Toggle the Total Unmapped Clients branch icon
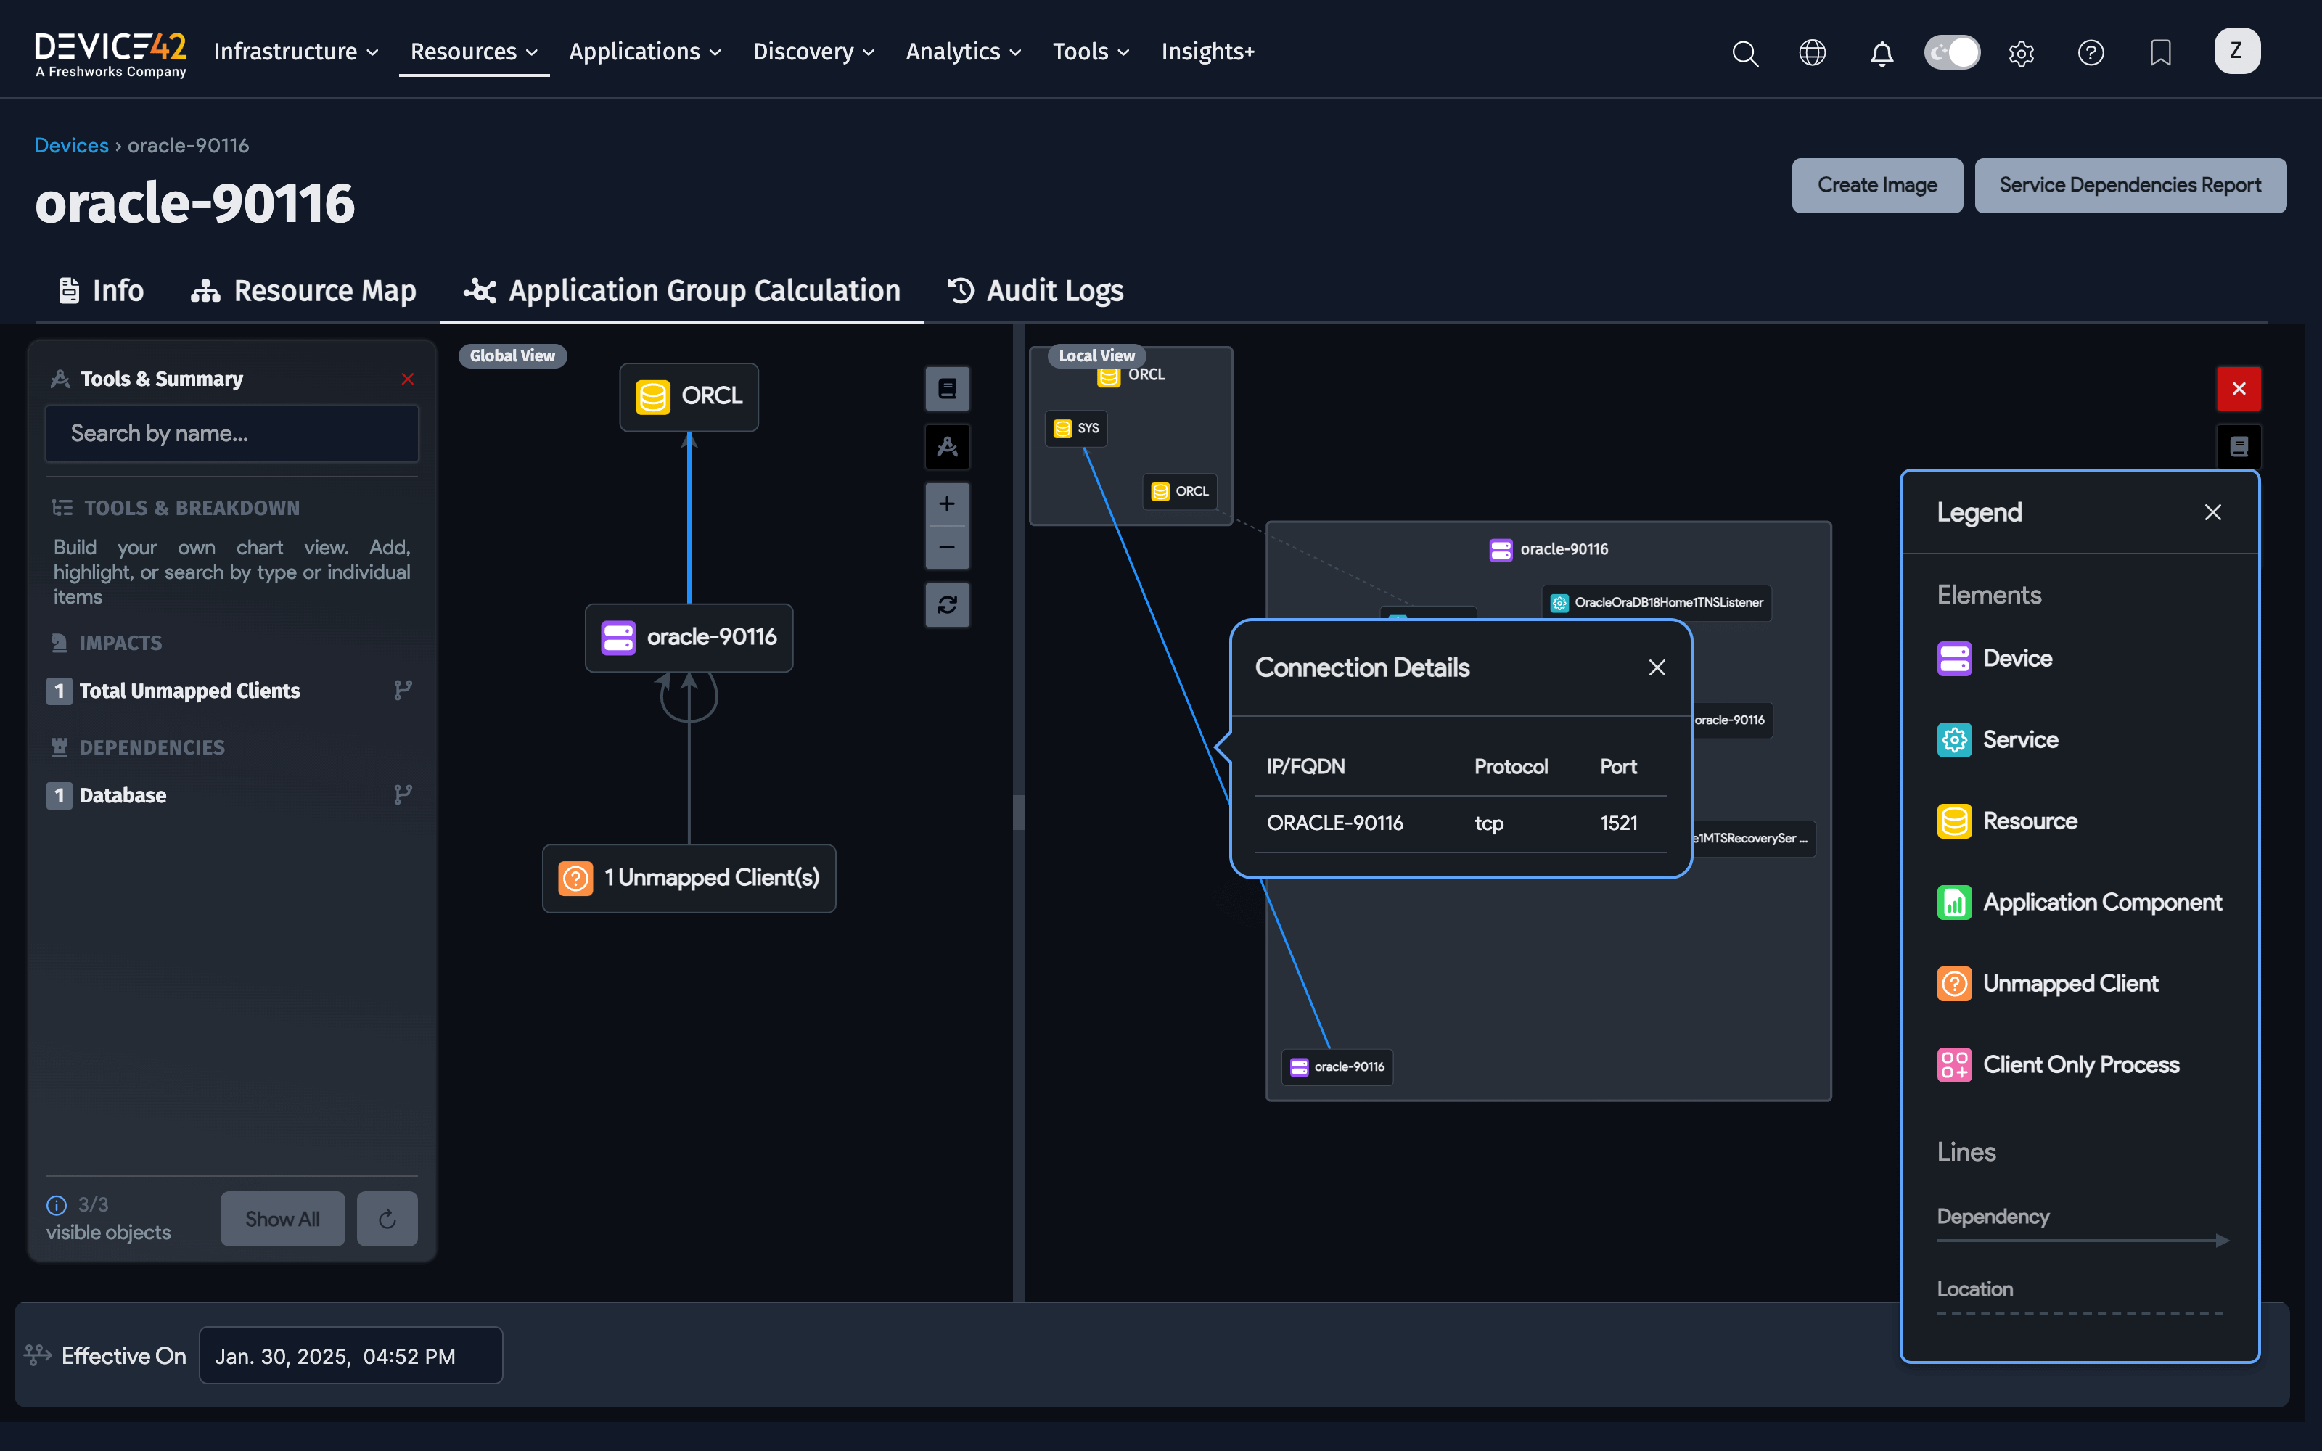This screenshot has width=2322, height=1451. (x=403, y=690)
